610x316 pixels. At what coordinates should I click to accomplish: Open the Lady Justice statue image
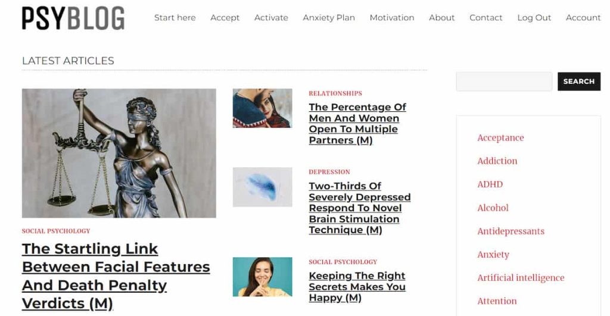click(x=119, y=153)
